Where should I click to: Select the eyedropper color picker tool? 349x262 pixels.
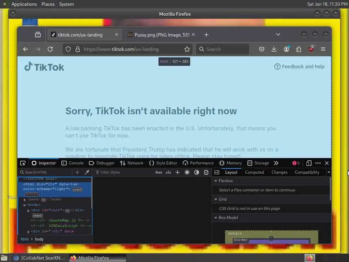[87, 172]
